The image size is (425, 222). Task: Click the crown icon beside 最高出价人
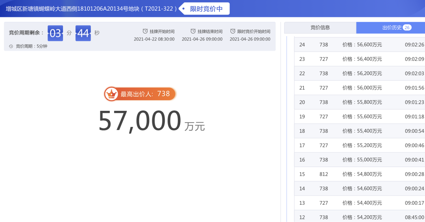point(111,94)
